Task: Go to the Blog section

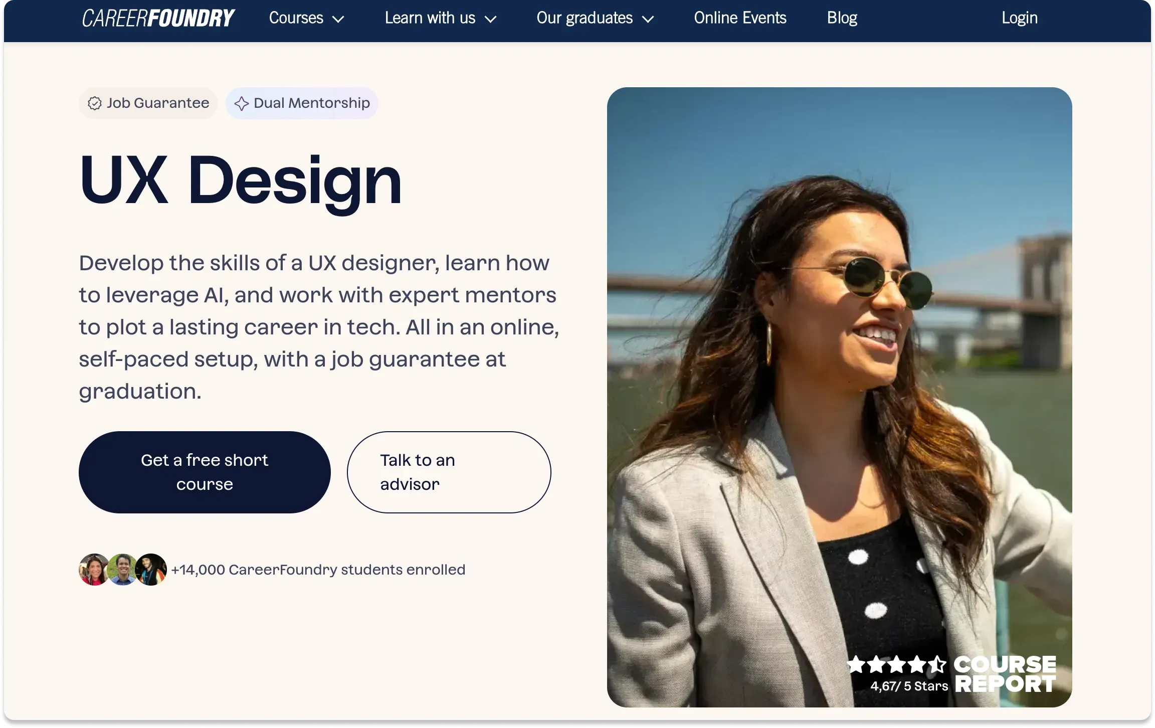Action: (842, 18)
